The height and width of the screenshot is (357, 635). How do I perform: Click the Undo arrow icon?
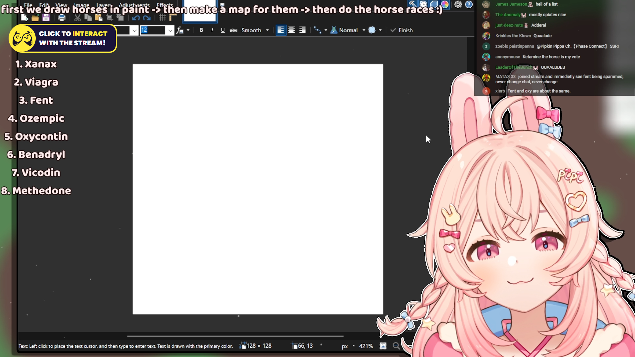tap(136, 18)
